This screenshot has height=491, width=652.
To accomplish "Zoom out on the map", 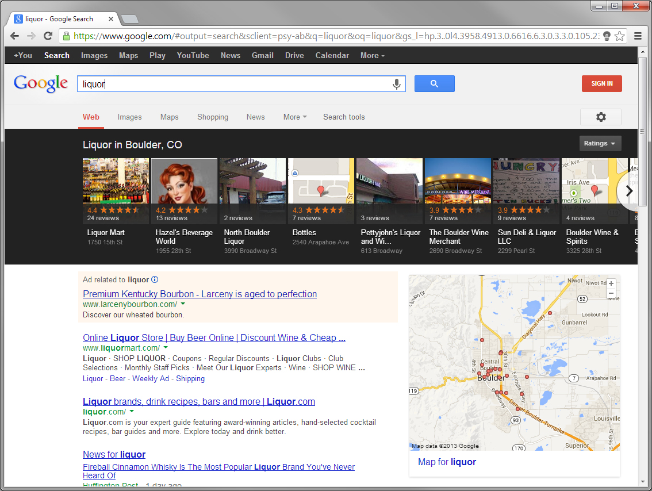I will [611, 293].
